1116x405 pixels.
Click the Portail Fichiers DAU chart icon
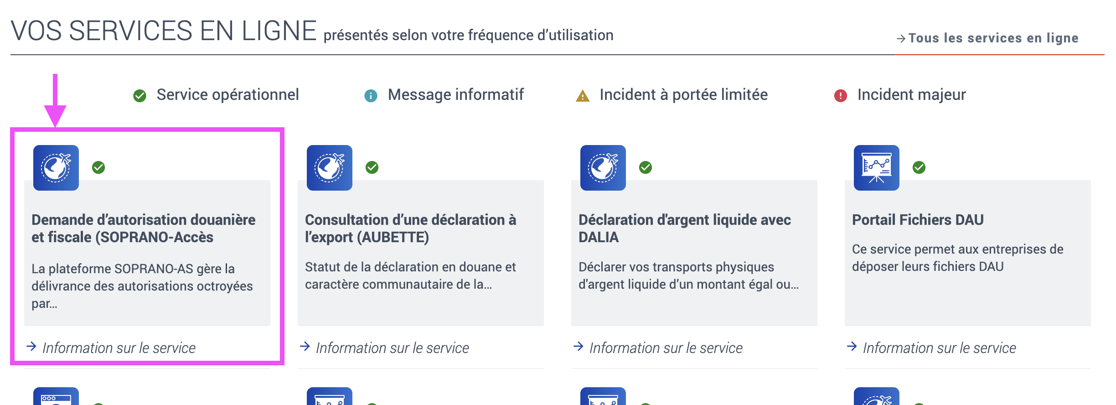877,168
